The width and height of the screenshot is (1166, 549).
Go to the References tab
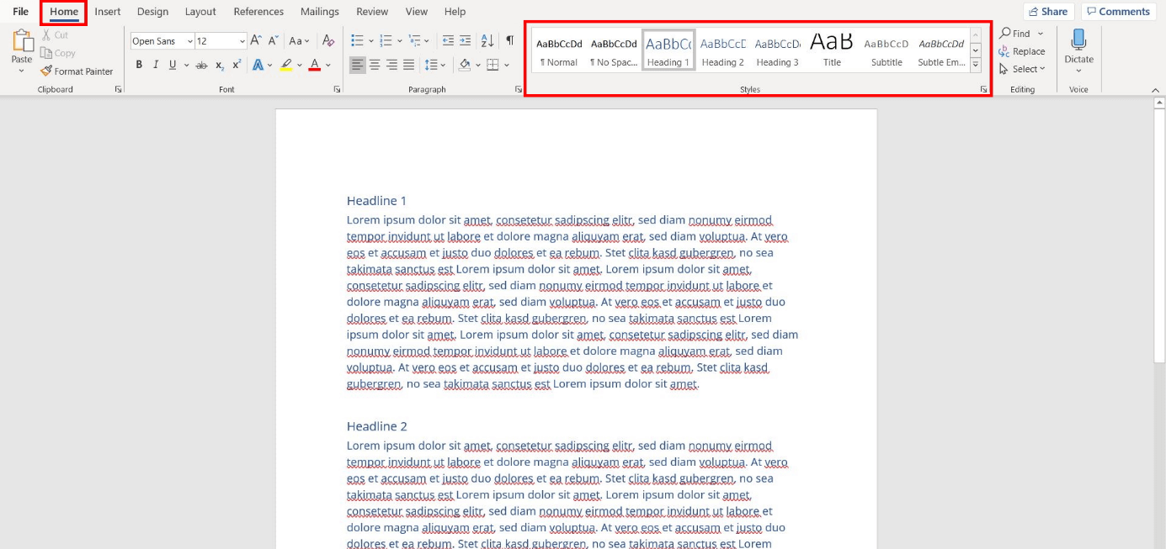[258, 12]
